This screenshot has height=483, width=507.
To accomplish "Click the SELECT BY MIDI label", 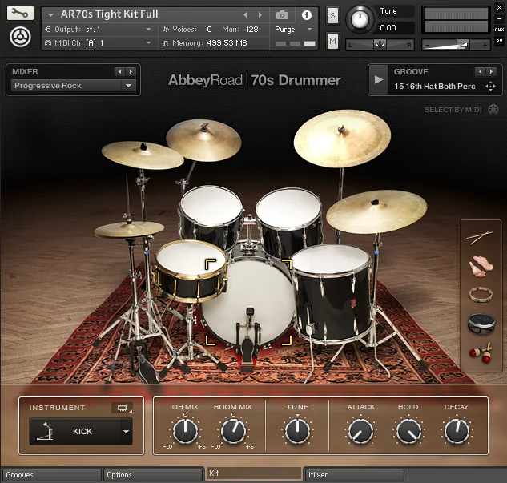I will (453, 110).
